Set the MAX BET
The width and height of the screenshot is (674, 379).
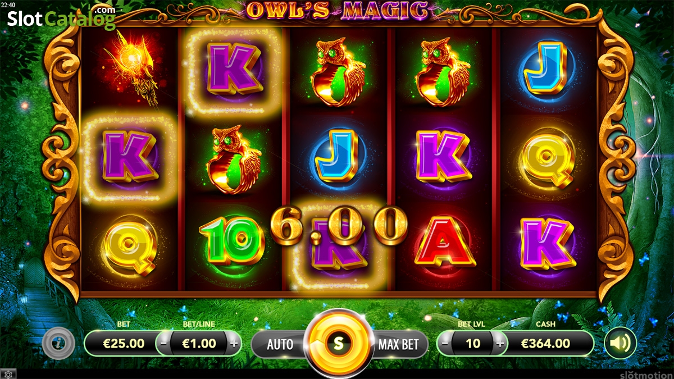[x=399, y=344]
